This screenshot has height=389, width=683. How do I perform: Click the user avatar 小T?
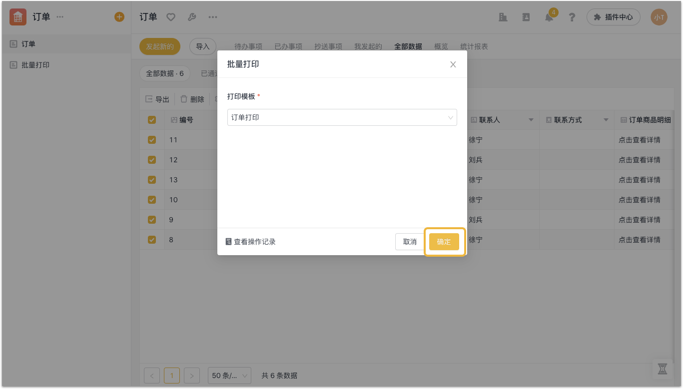pyautogui.click(x=659, y=17)
